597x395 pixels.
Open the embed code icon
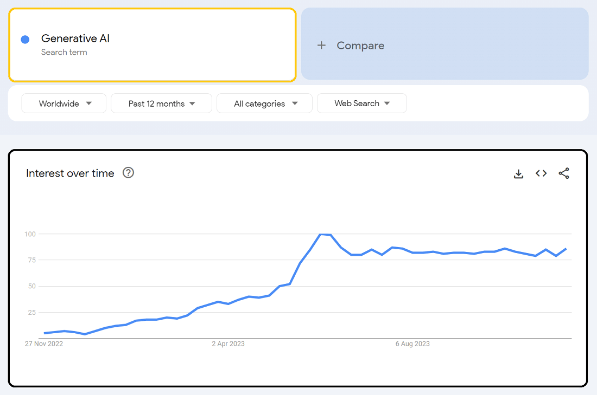541,173
